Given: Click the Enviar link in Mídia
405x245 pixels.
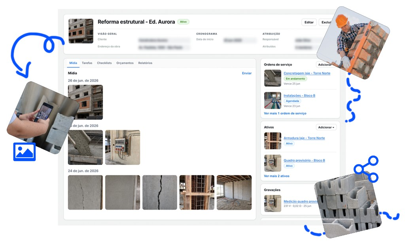Looking at the screenshot, I should (247, 73).
